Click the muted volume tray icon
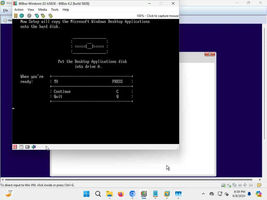 click(227, 194)
